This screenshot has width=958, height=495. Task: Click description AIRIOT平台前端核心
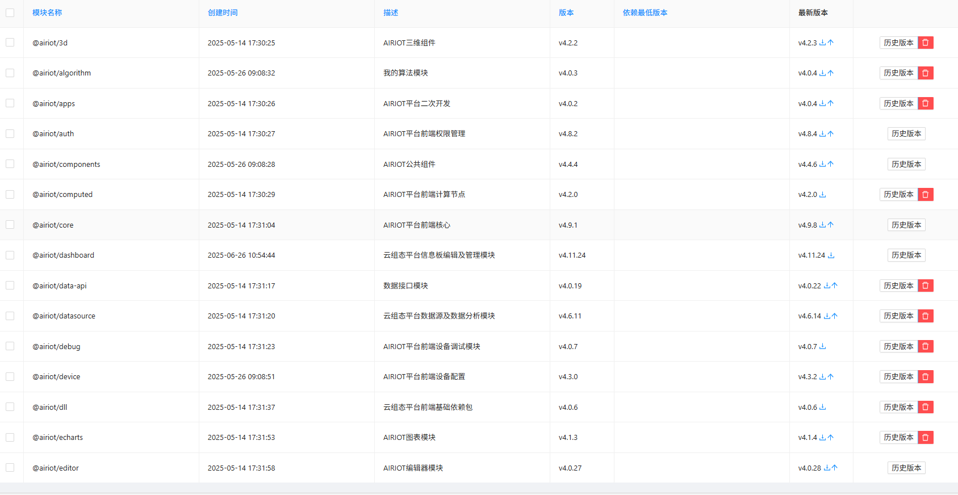point(417,225)
